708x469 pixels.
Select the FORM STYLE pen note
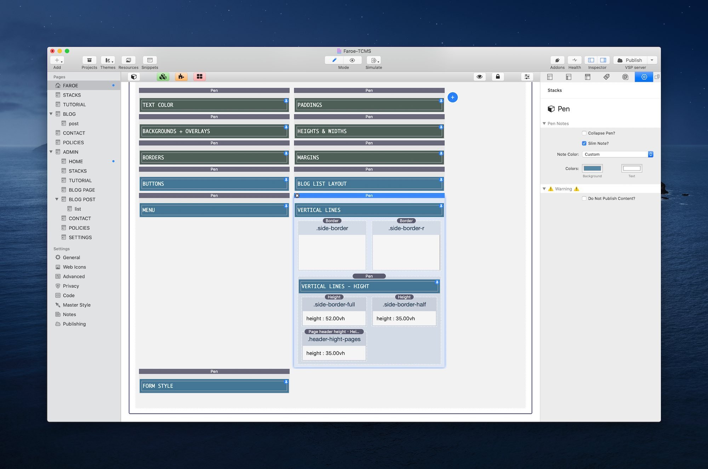pos(214,386)
